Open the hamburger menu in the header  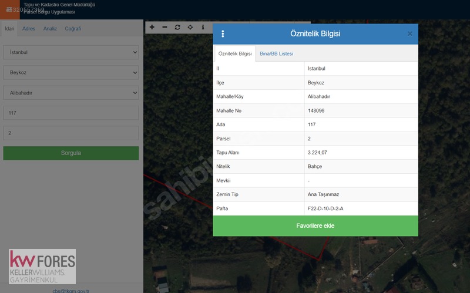coord(9,9)
